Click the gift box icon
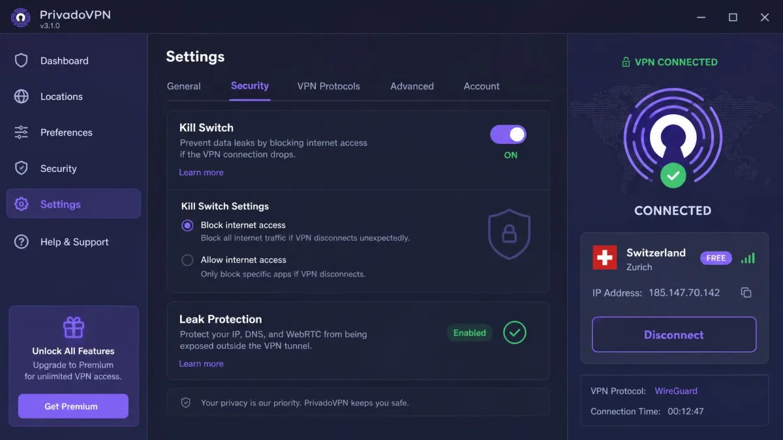783x440 pixels. click(x=73, y=327)
